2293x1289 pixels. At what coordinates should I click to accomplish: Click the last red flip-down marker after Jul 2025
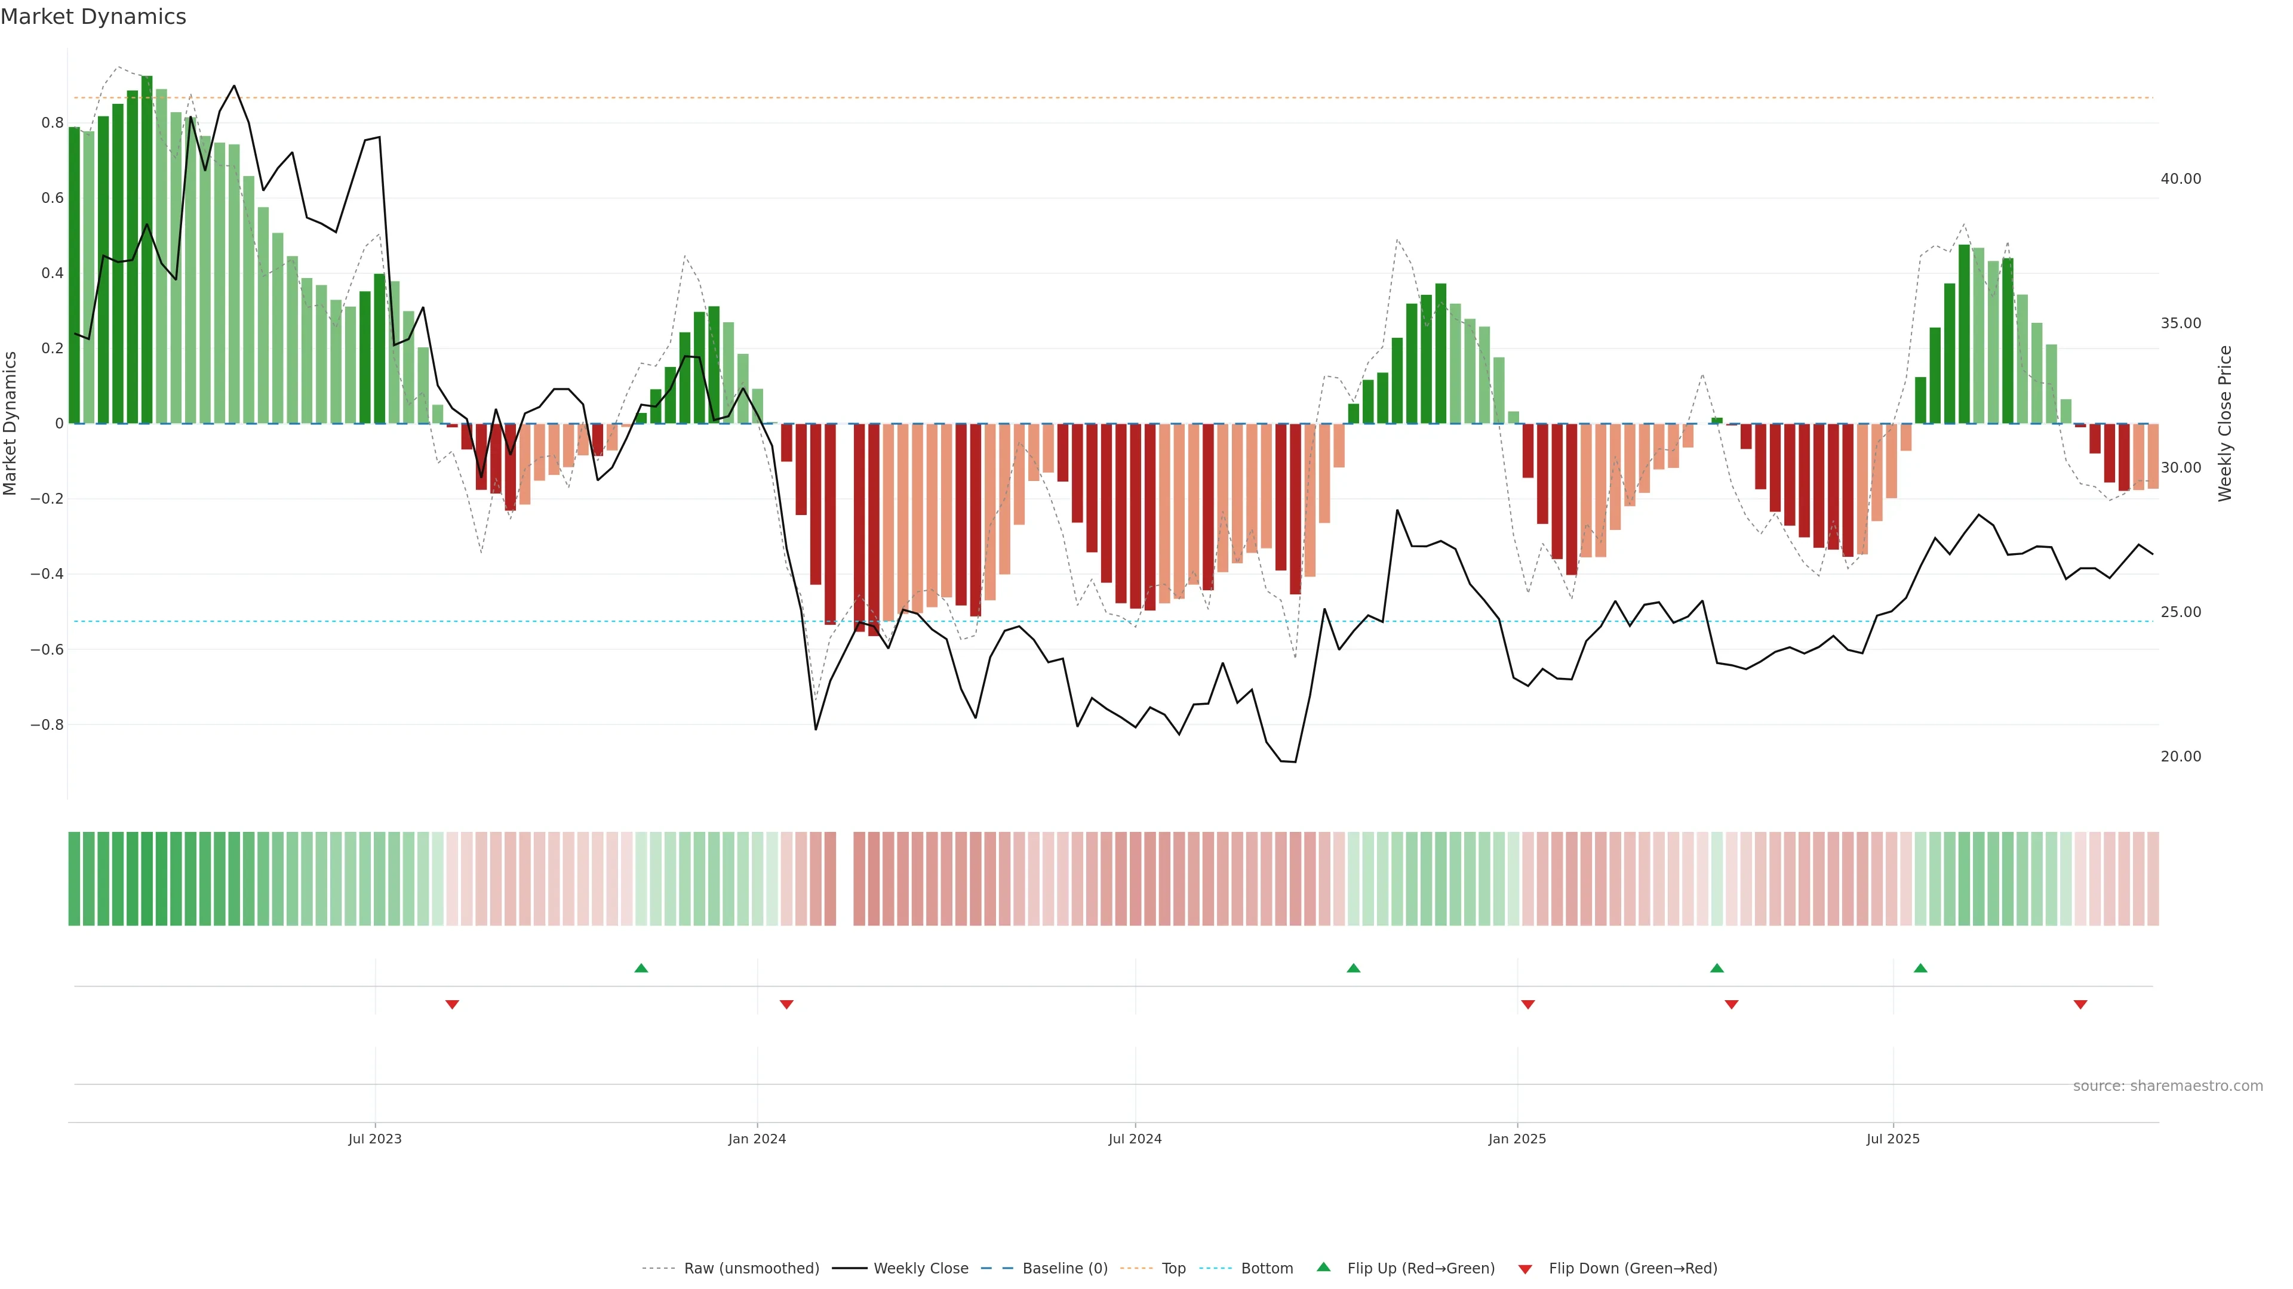tap(2080, 1004)
